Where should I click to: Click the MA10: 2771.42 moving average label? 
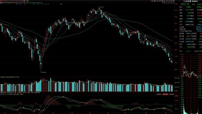pyautogui.click(x=13, y=3)
